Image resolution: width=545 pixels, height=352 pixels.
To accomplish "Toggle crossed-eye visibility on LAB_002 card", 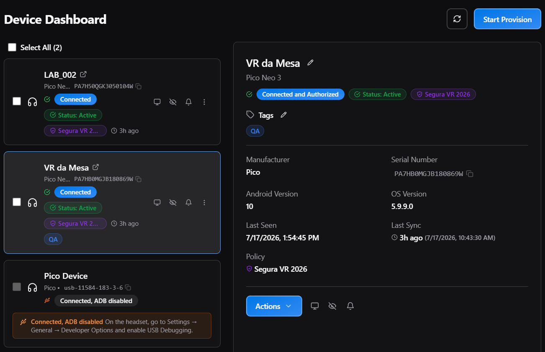I will click(173, 102).
